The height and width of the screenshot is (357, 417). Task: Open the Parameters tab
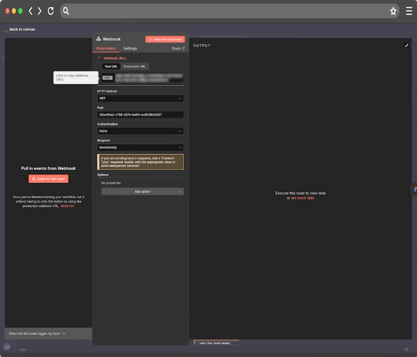(106, 48)
